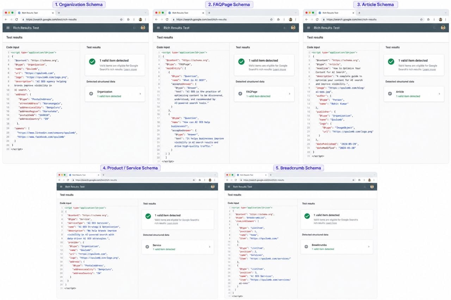Screen dimensions: 451x300
Task: Reload the page in Organization Schema window
Action: click(x=17, y=19)
